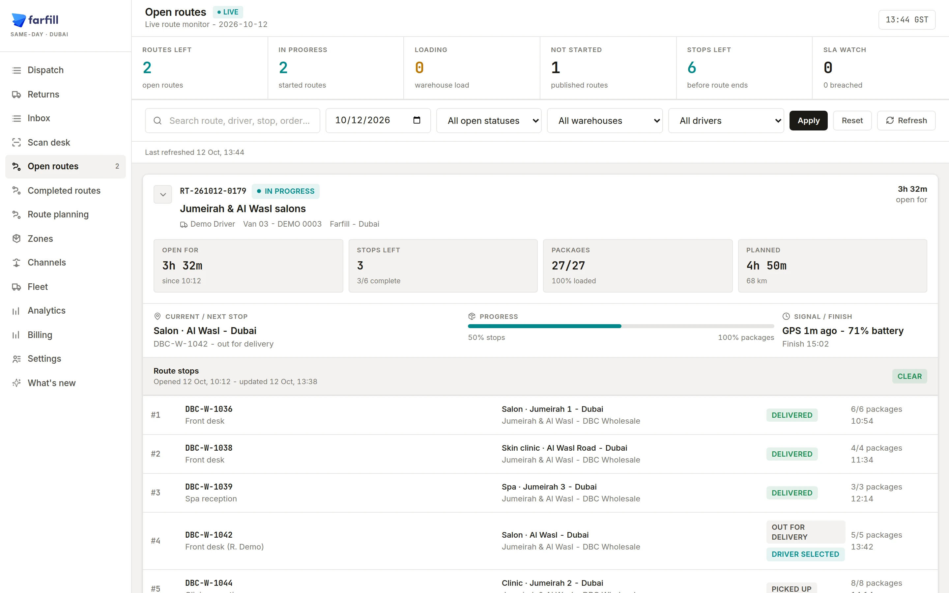Click the Analytics bar chart icon
Image resolution: width=949 pixels, height=593 pixels.
pos(16,311)
